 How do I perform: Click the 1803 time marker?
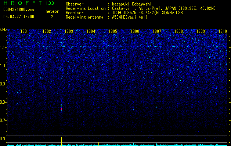pos(69,31)
